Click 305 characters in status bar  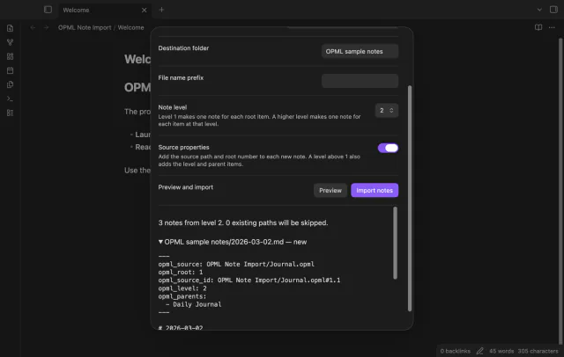[x=538, y=351]
